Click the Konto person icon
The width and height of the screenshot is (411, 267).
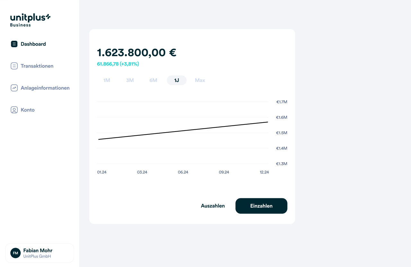pyautogui.click(x=14, y=110)
